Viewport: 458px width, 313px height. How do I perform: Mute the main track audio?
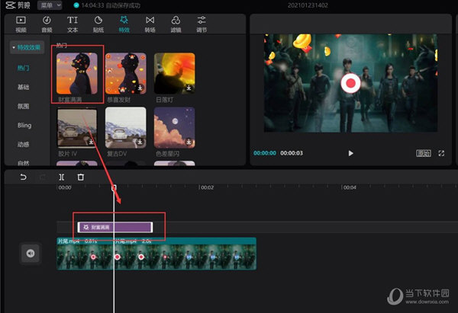coord(31,254)
